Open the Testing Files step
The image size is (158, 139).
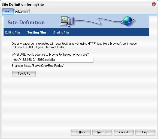pyautogui.click(x=37, y=32)
